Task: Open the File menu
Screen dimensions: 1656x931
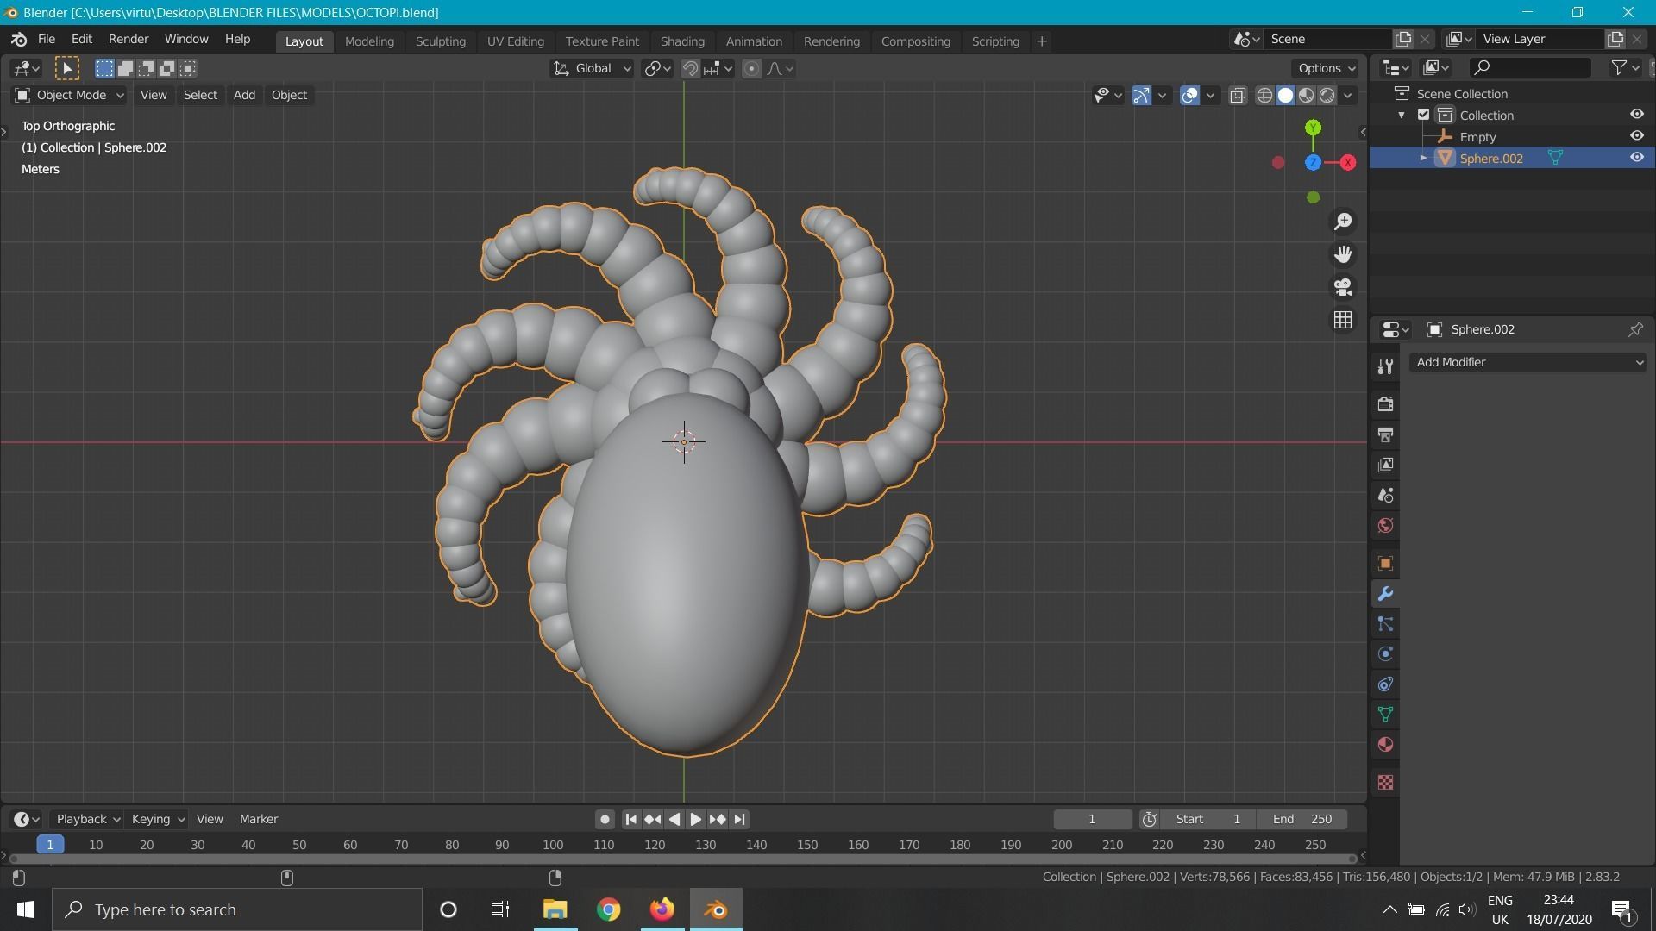Action: (47, 40)
